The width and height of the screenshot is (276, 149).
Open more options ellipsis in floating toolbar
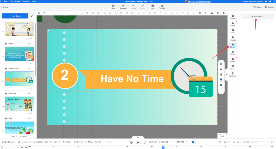pyautogui.click(x=221, y=90)
